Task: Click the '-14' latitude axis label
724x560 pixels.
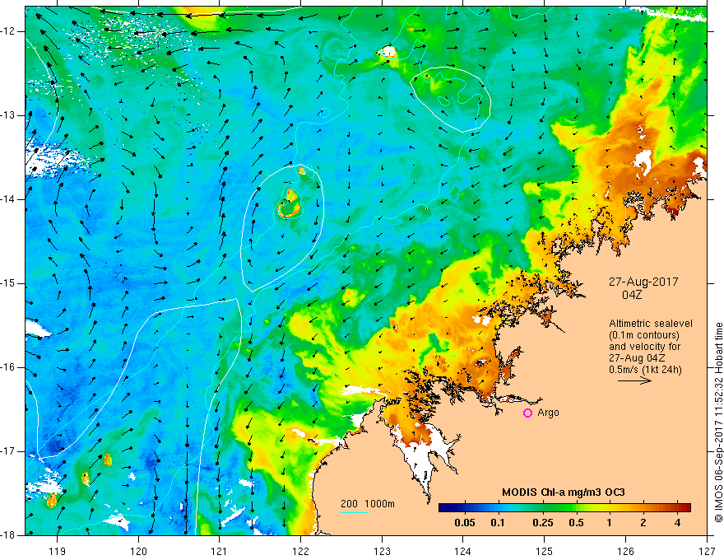Action: click(8, 199)
